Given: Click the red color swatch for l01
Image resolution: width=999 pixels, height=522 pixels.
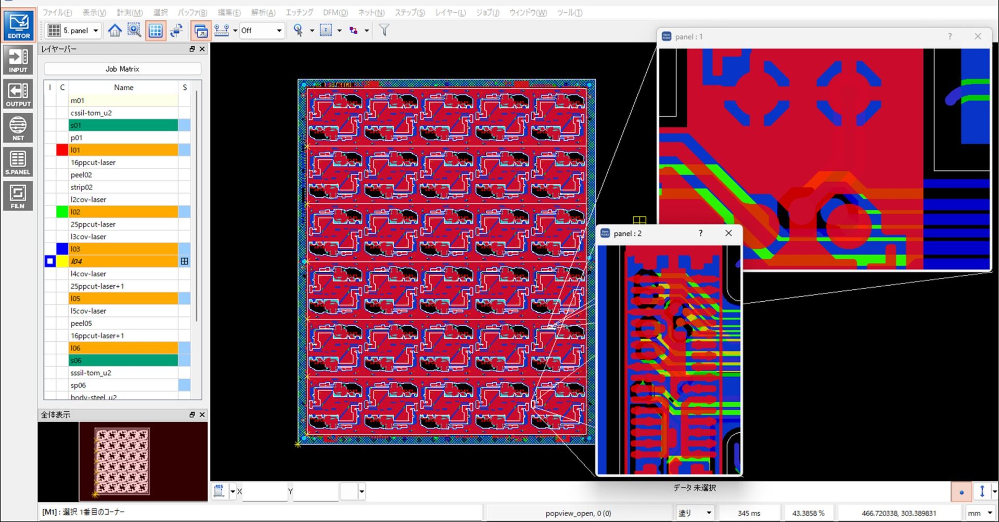Looking at the screenshot, I should tap(62, 150).
